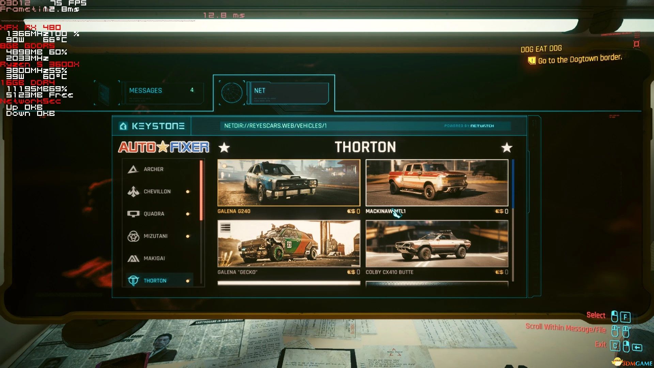
Task: Click the Auto Fixer logo link
Action: pos(163,147)
